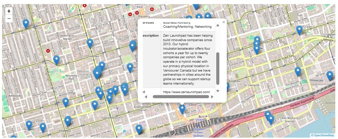Click the popup's scroll-right arrow

212,97
